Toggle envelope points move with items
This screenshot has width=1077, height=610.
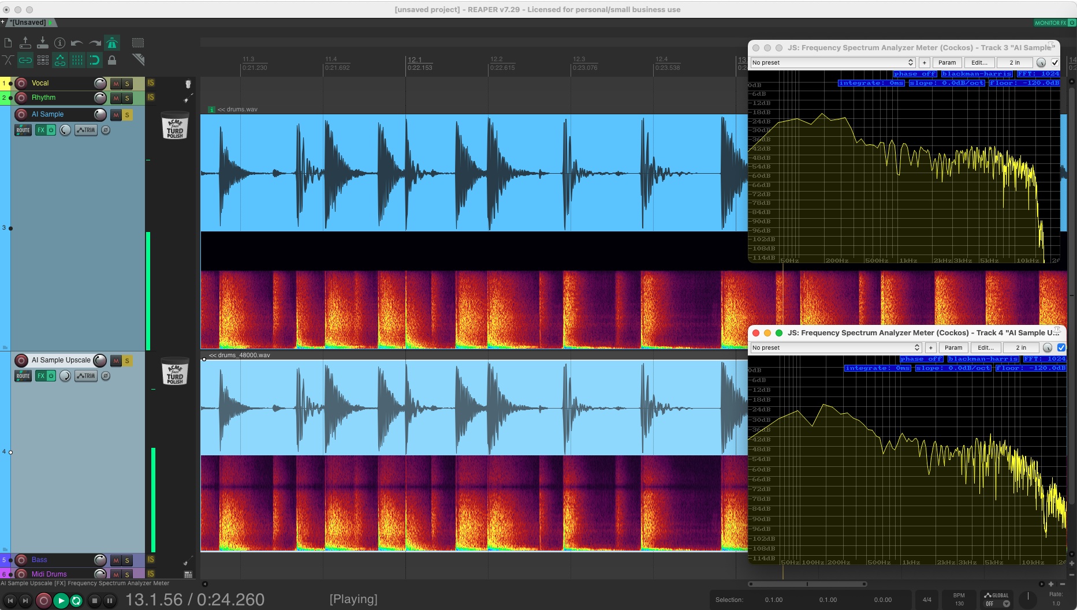59,60
